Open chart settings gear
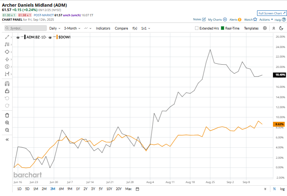Image resolution: width=287 pixels, height=196 pixels. 265,28
